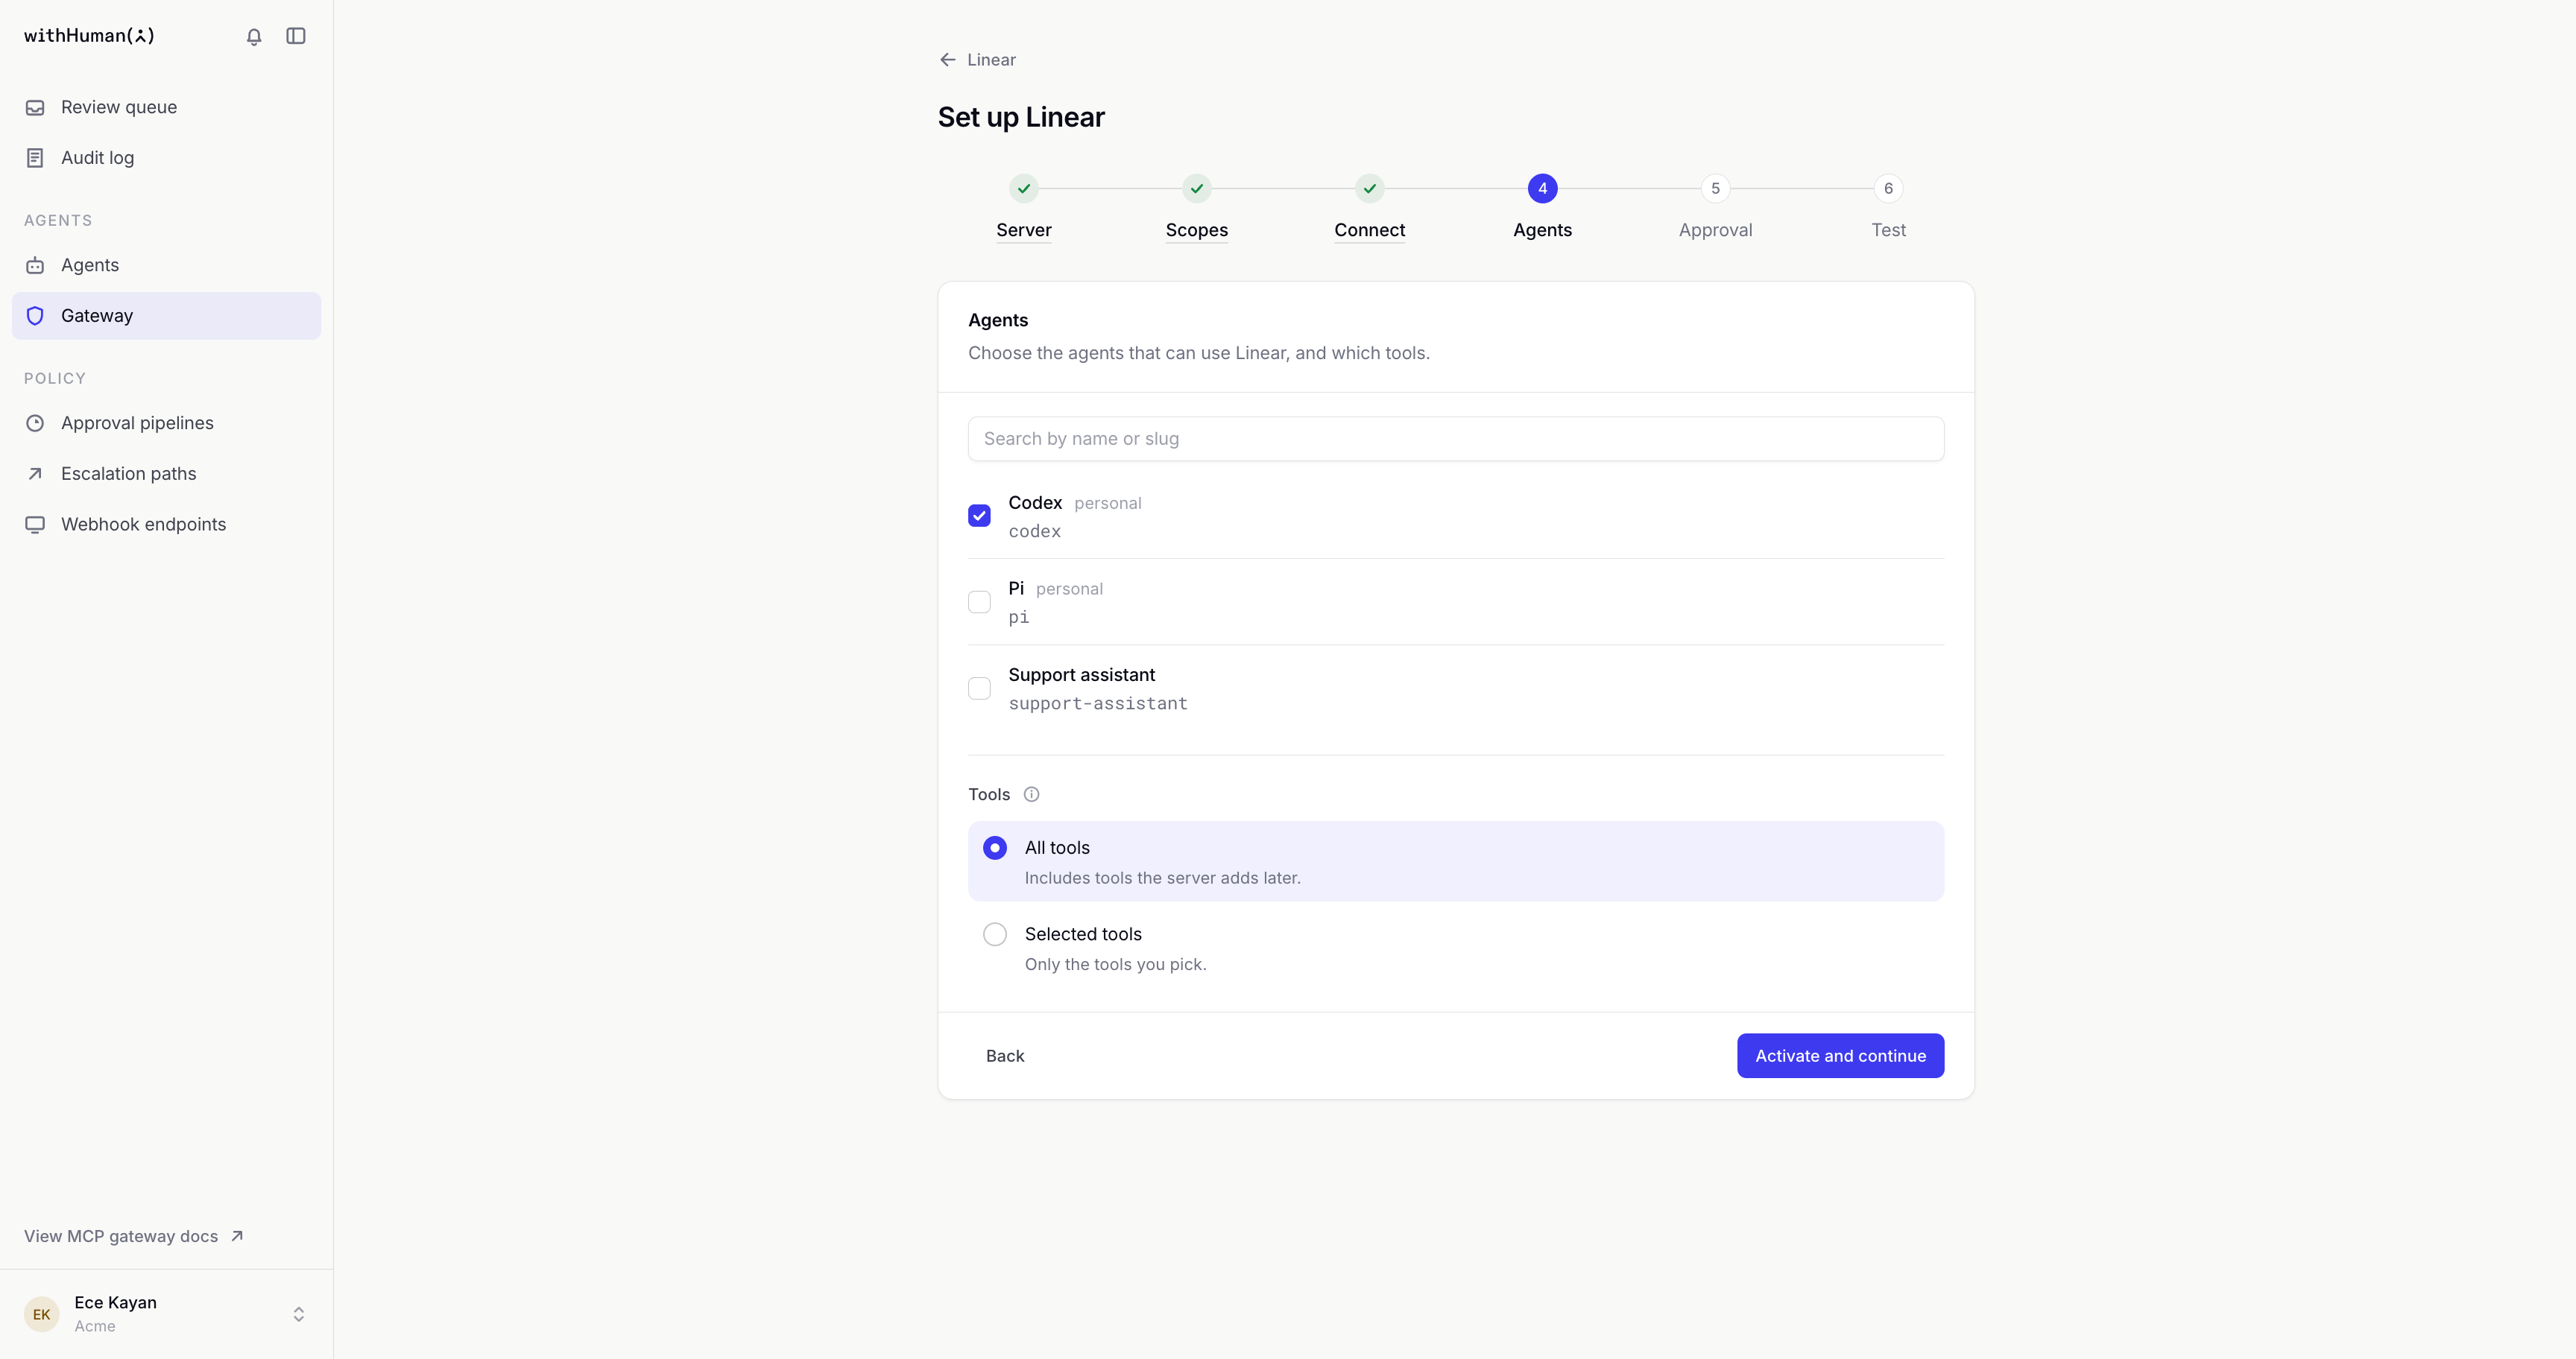This screenshot has height=1359, width=2576.
Task: Collapse the sidebar panel icon
Action: point(296,36)
